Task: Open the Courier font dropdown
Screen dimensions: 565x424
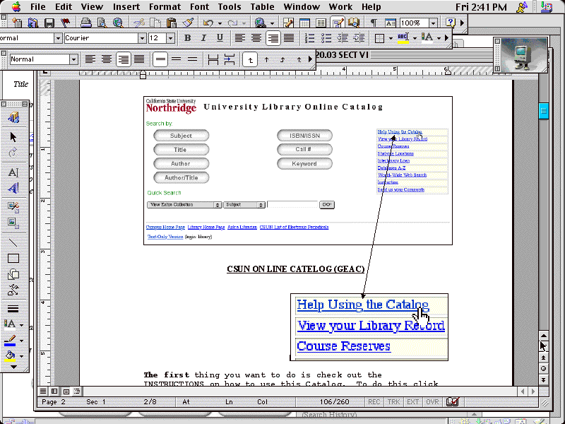Action: click(142, 38)
